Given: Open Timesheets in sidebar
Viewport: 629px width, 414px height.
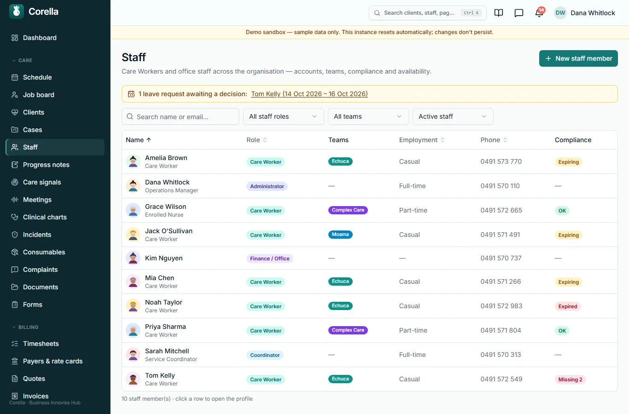Looking at the screenshot, I should 55,344.
